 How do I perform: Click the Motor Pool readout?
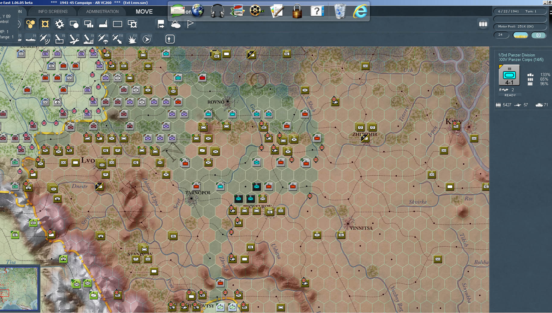[520, 26]
